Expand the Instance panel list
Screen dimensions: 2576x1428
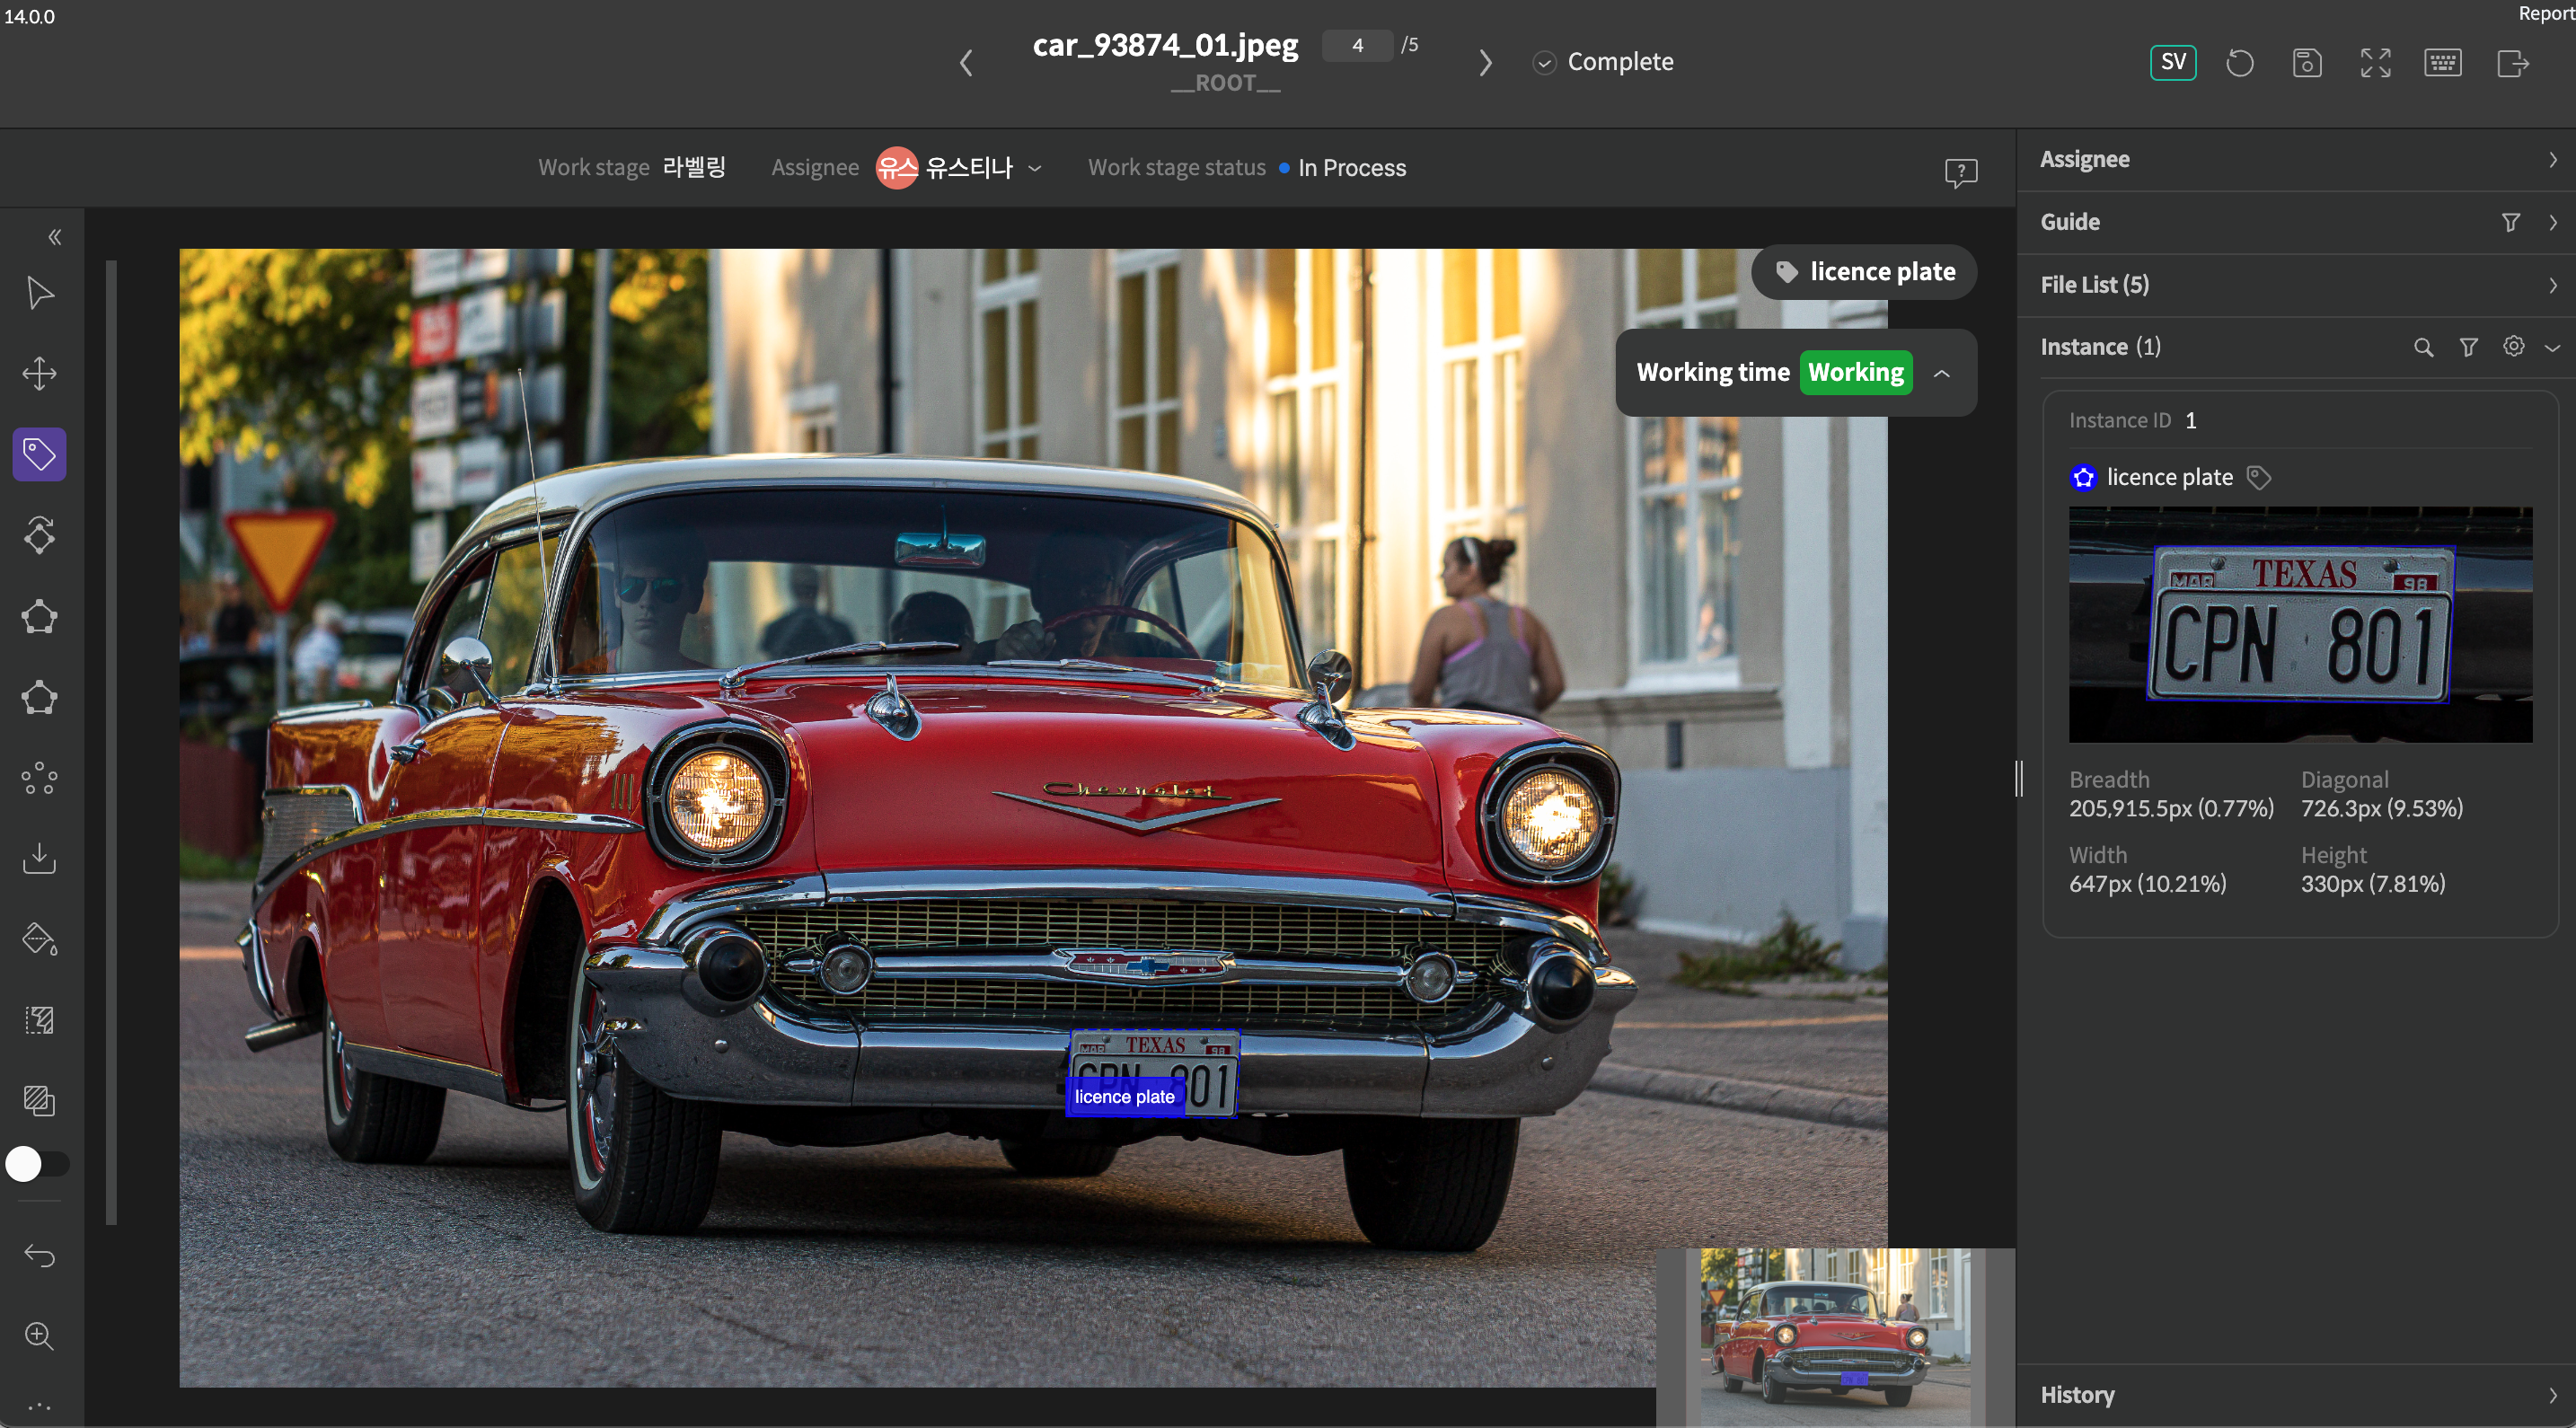click(x=2556, y=347)
